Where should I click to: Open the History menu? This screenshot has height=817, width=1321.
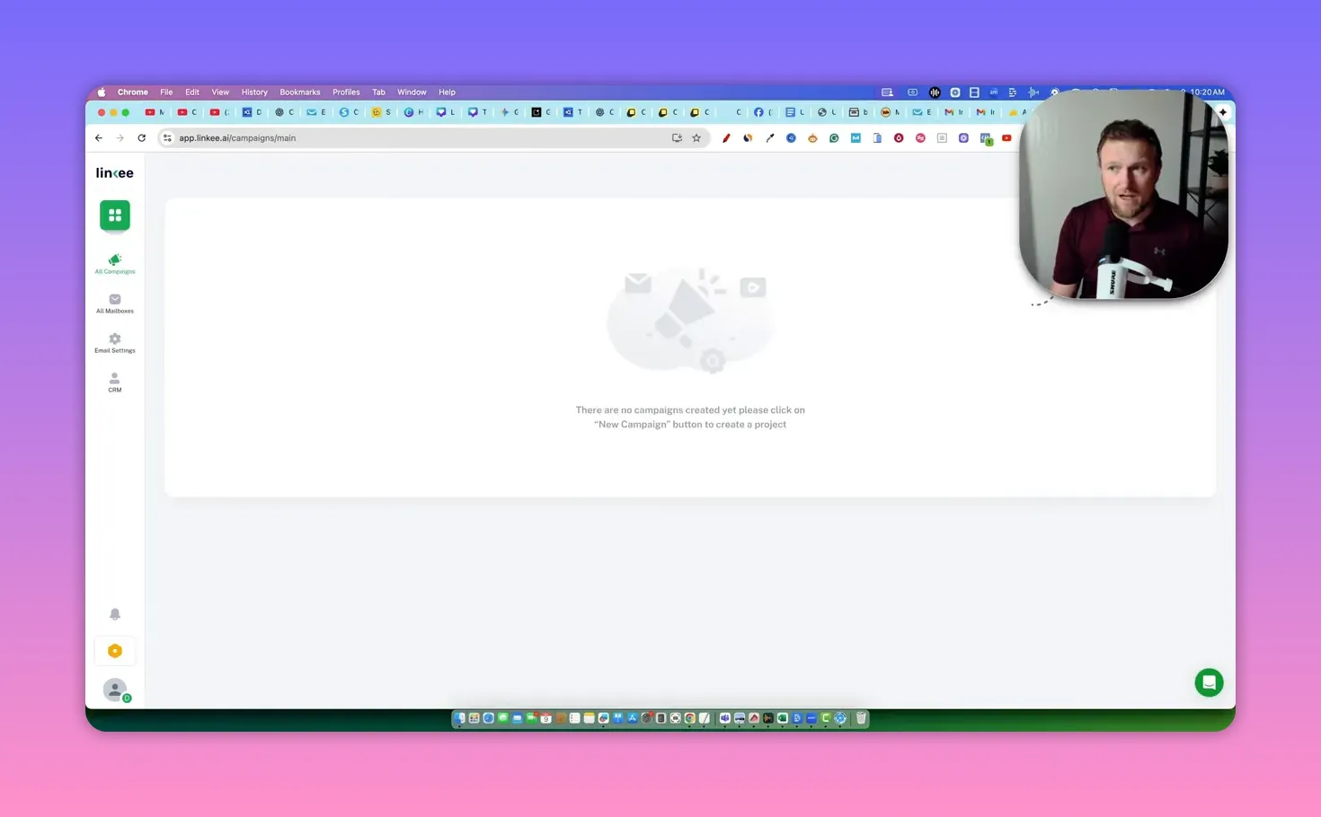tap(254, 92)
